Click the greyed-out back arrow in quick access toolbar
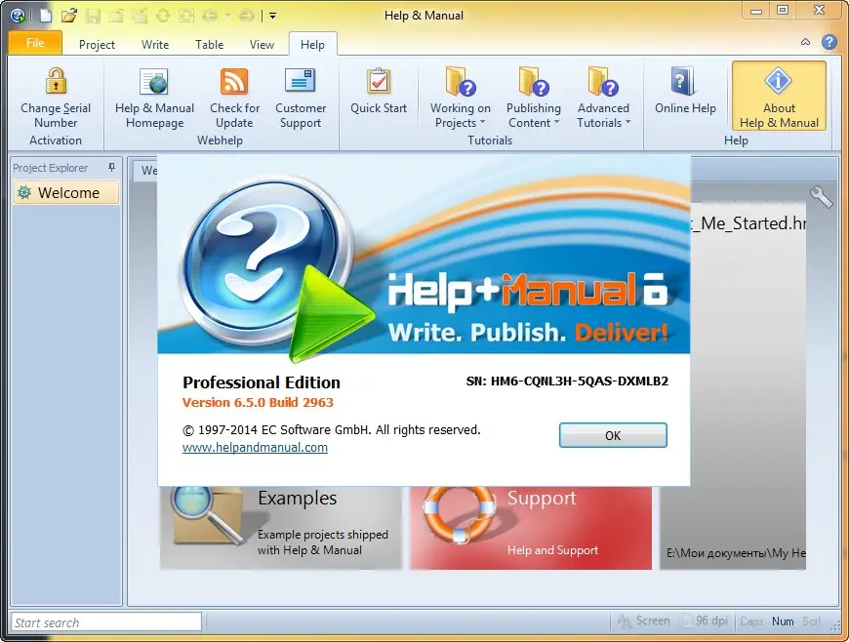This screenshot has height=642, width=849. point(210,16)
